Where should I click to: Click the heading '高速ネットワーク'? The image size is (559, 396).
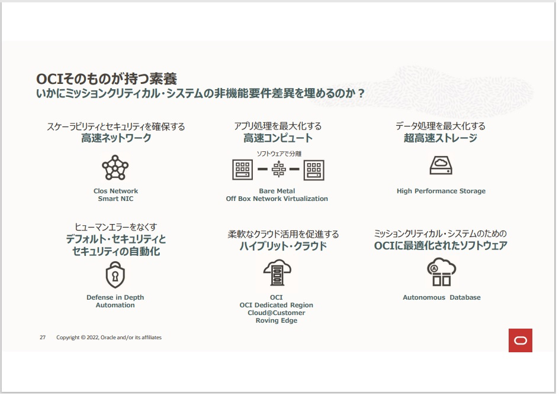pos(117,139)
